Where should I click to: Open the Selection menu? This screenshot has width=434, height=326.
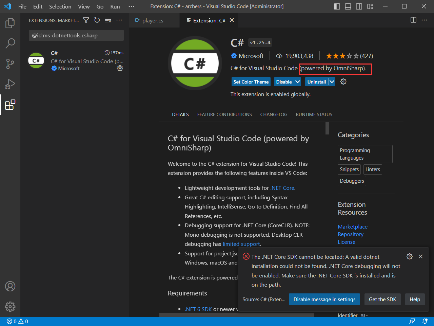pyautogui.click(x=60, y=6)
